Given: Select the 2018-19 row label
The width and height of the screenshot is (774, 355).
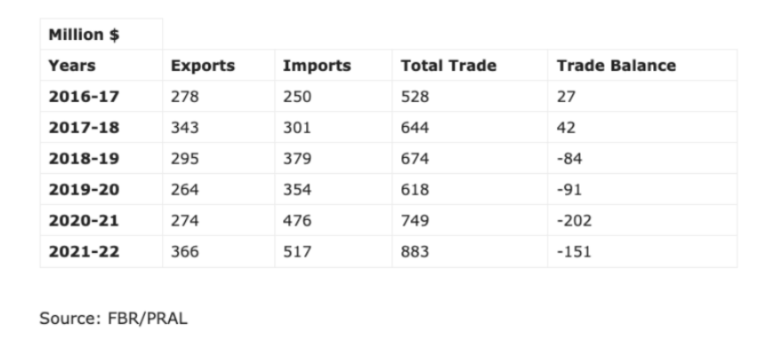Looking at the screenshot, I should pos(84,159).
